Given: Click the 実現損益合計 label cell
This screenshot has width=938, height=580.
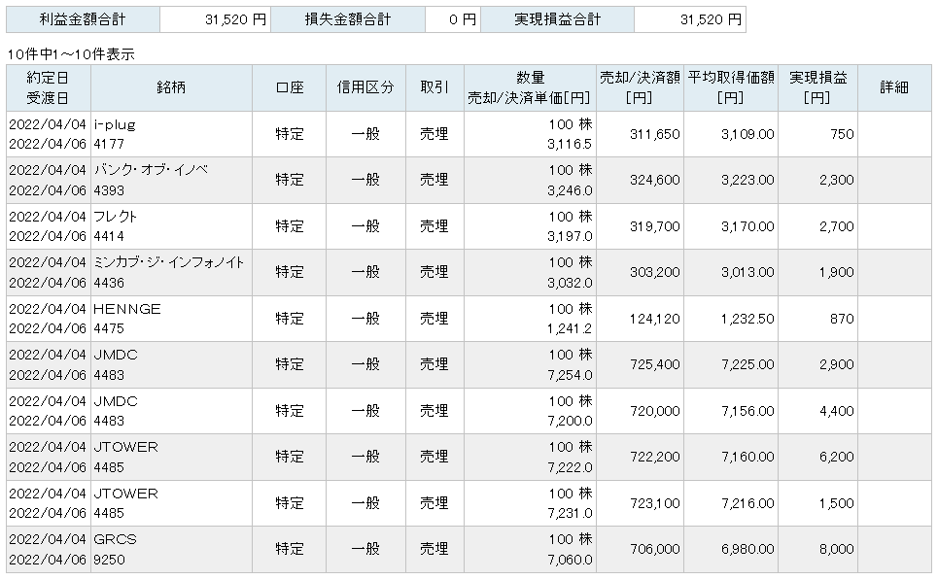Looking at the screenshot, I should (557, 19).
